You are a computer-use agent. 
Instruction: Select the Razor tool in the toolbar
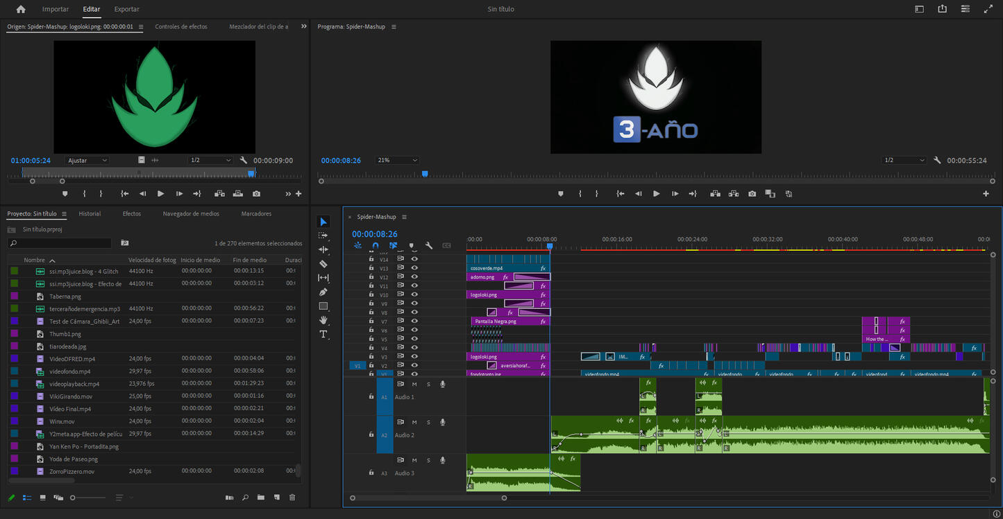coord(323,264)
